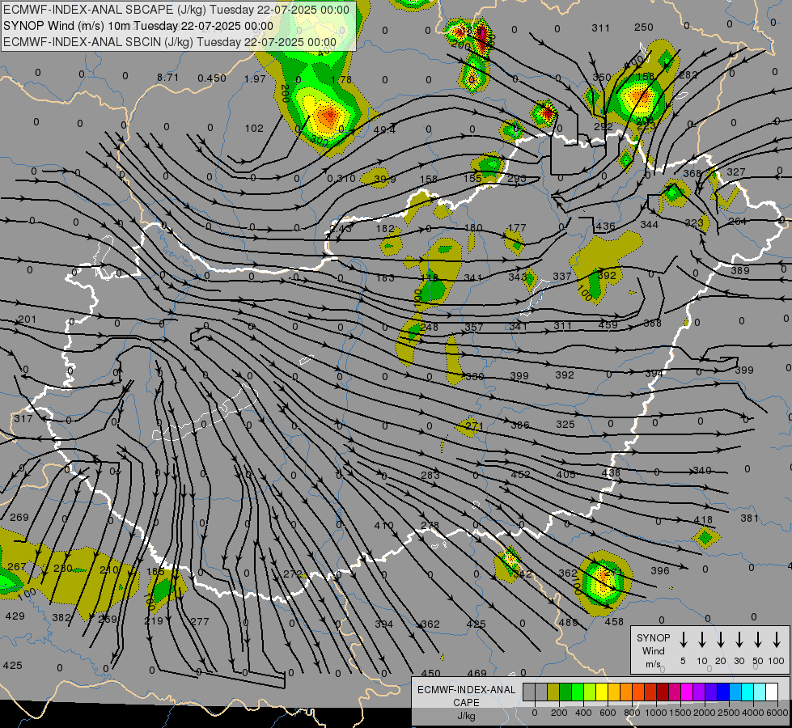Viewport: 792px width, 728px height.
Task: Click the map value 436
Action: pyautogui.click(x=605, y=226)
